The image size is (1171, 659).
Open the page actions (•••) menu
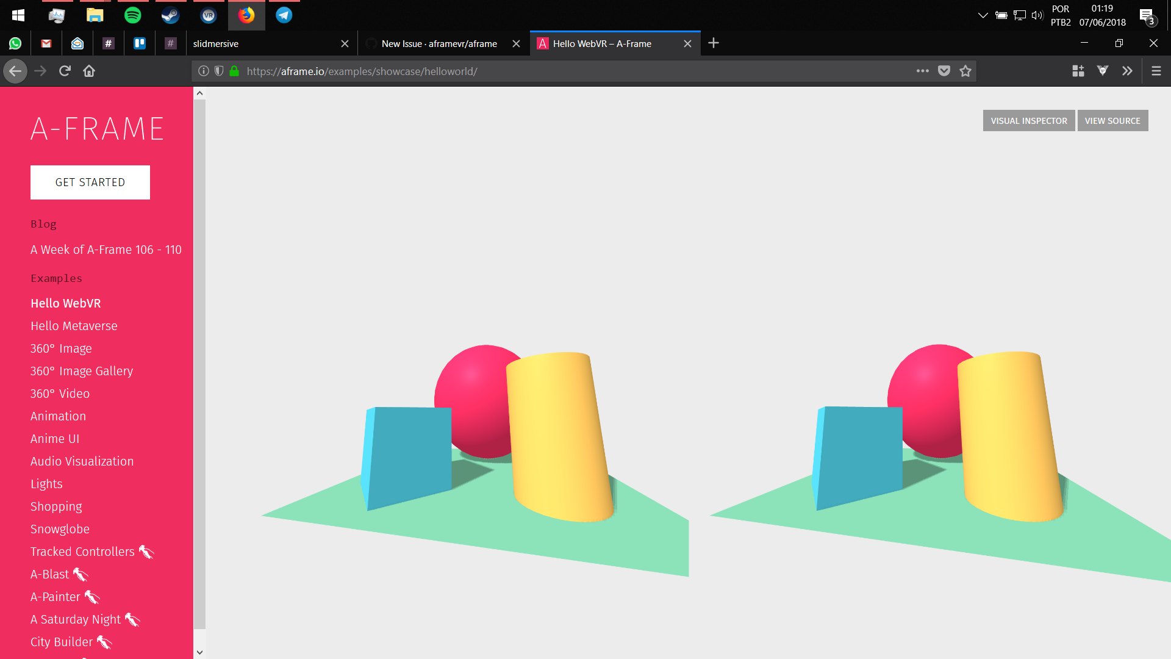(x=922, y=71)
